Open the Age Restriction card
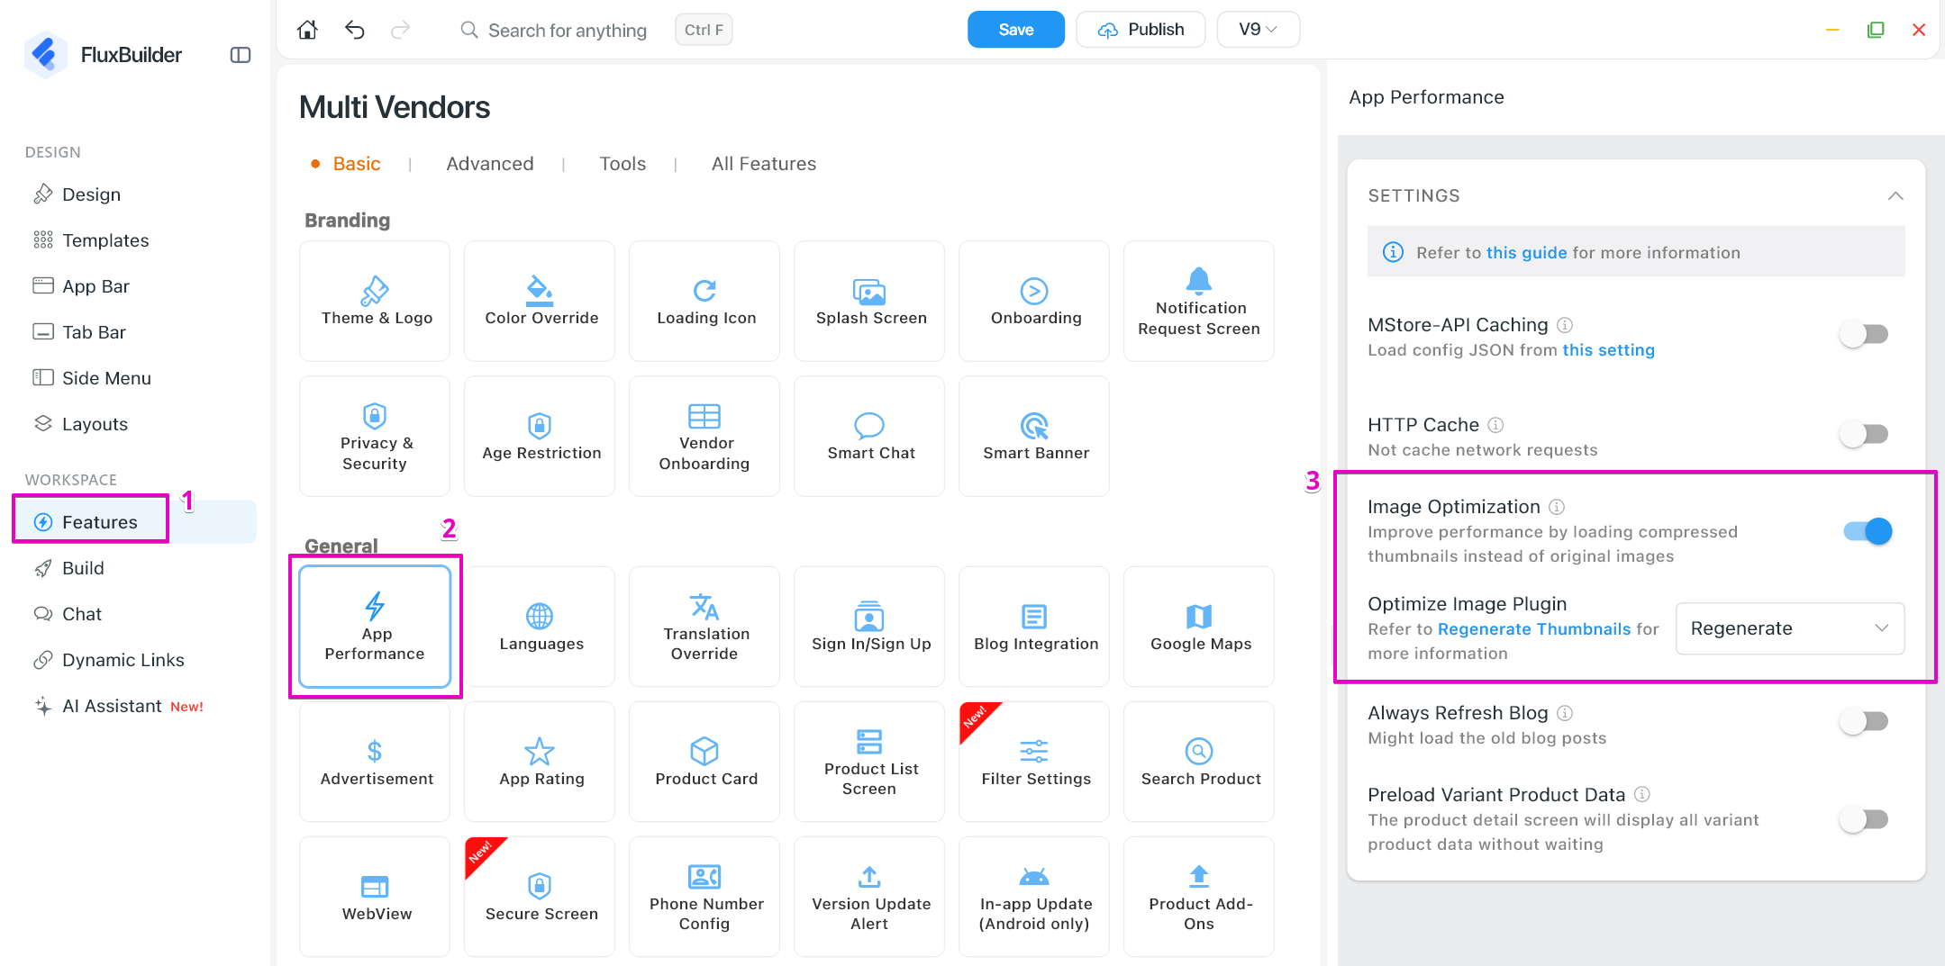 point(540,436)
